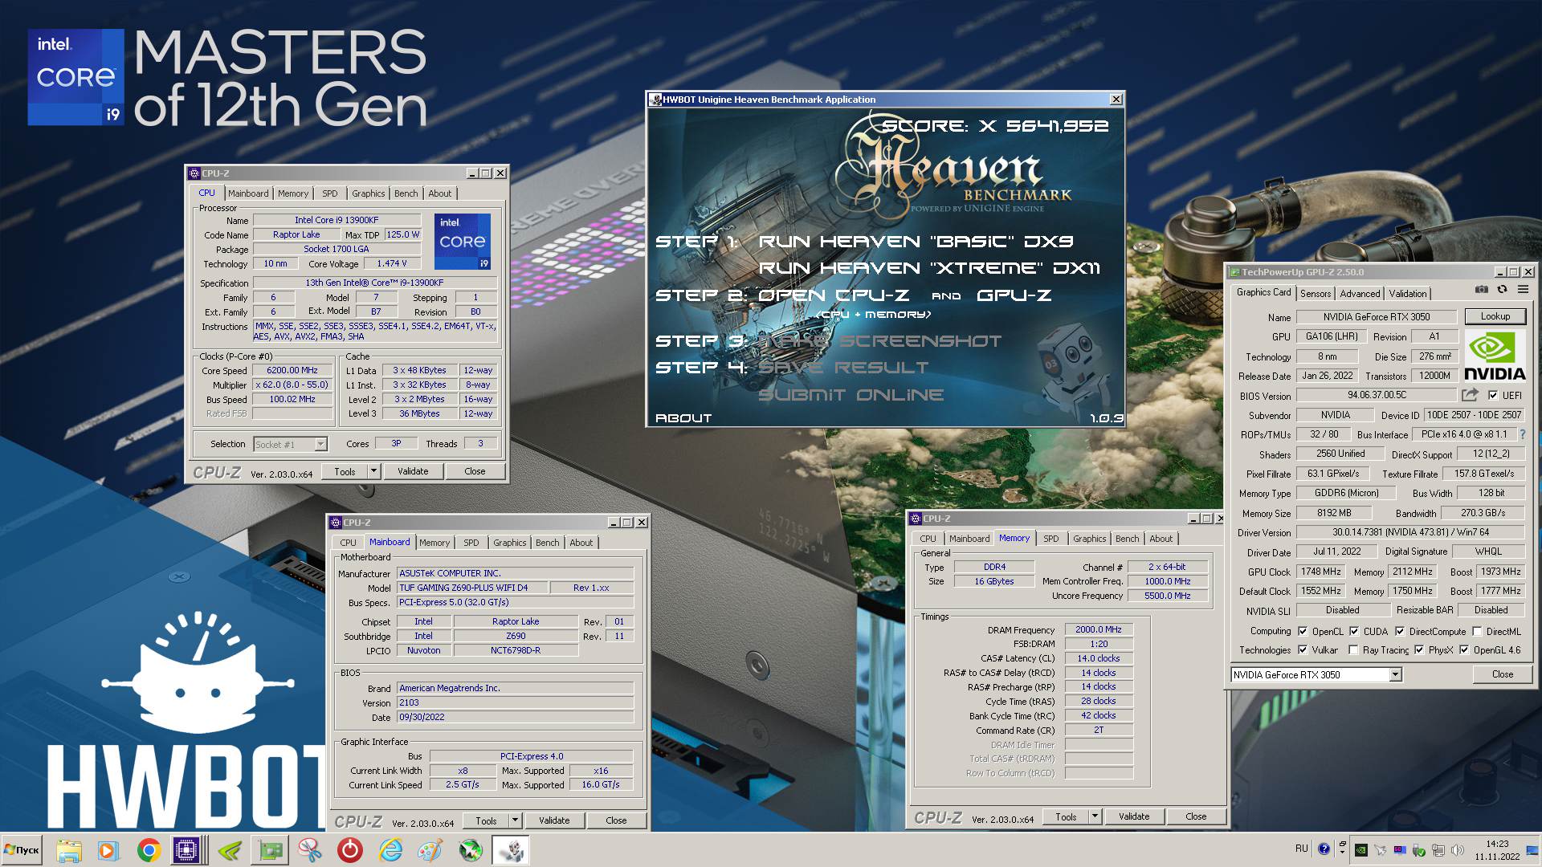Click the network system tray icon
The width and height of the screenshot is (1542, 867).
pyautogui.click(x=1438, y=849)
